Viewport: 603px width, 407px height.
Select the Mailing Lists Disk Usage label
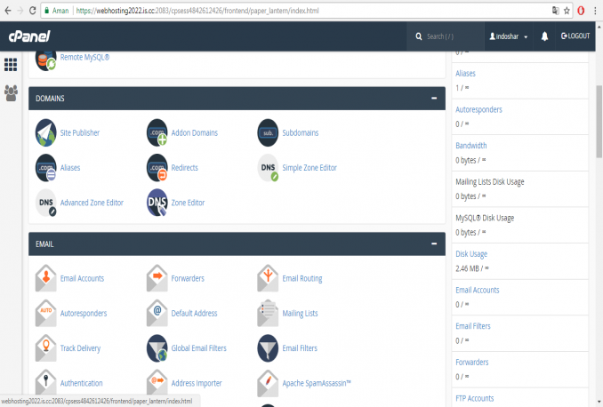[x=490, y=182]
